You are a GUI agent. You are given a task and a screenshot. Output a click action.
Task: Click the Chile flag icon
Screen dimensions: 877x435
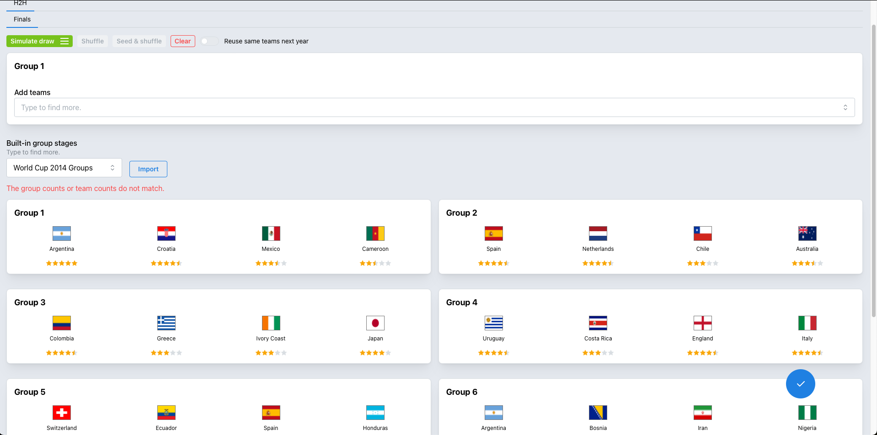point(703,233)
